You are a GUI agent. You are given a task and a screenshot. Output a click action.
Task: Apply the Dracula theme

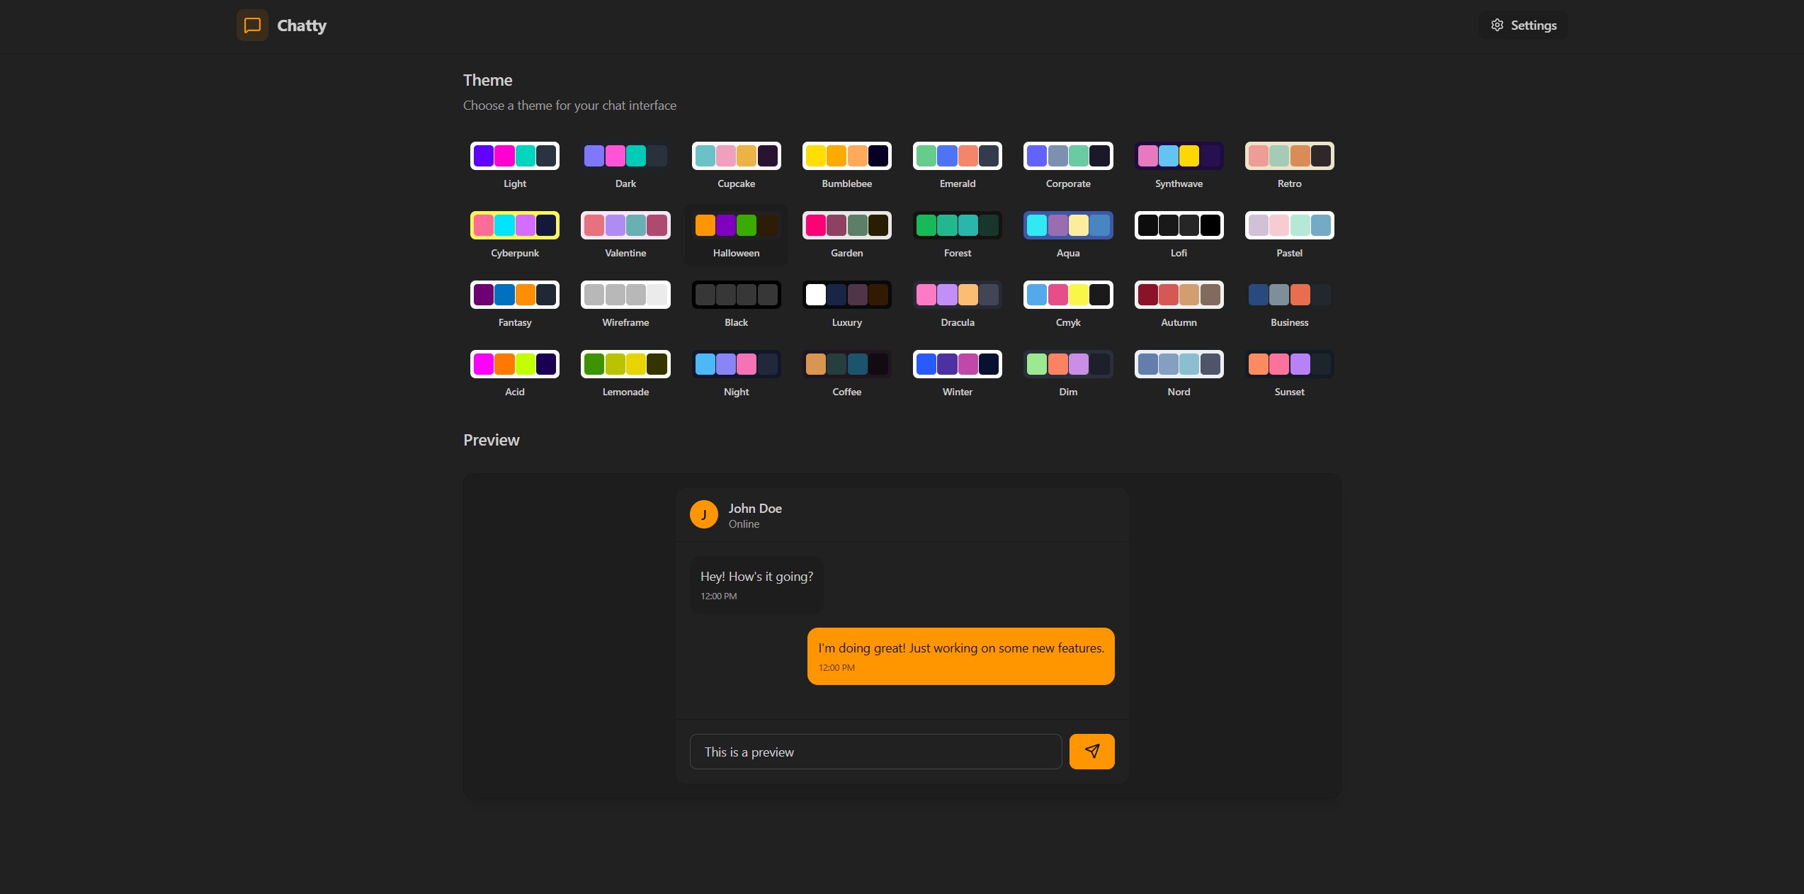point(957,295)
